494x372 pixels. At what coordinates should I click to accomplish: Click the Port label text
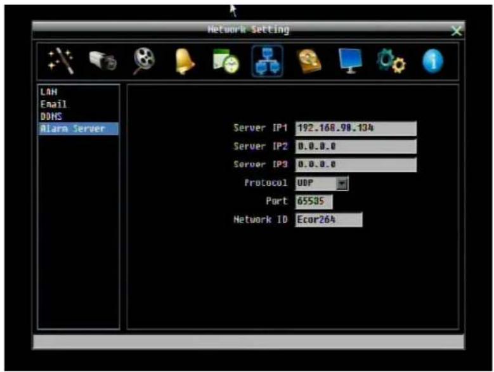276,201
